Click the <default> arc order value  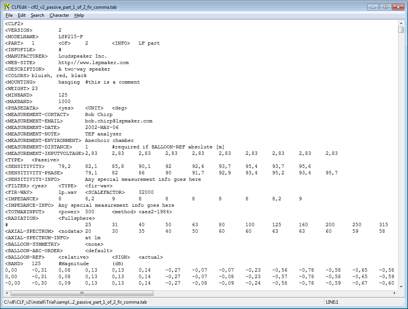(98, 251)
